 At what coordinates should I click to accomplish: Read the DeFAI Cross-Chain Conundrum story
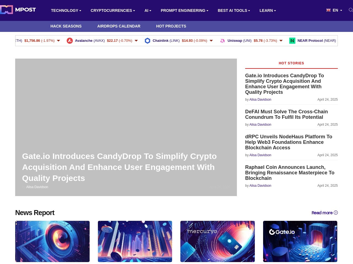287,114
